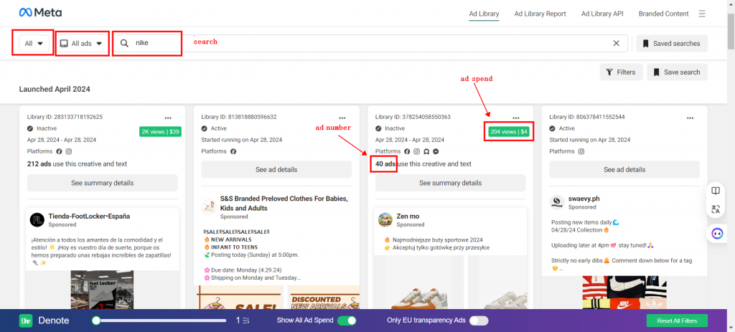The image size is (735, 332).
Task: Open the options menu for ad 806378411552544
Action: 690,118
